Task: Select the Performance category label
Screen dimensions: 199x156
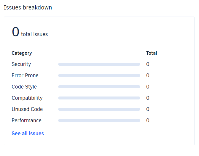Action: (26, 120)
